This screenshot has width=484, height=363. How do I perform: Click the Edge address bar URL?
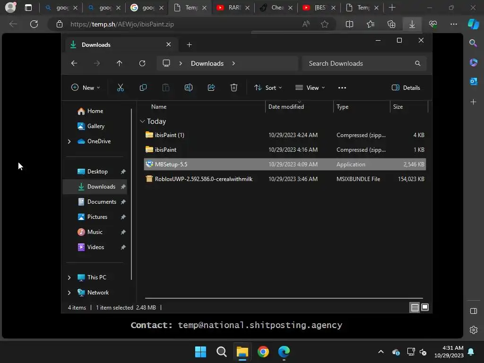(122, 24)
